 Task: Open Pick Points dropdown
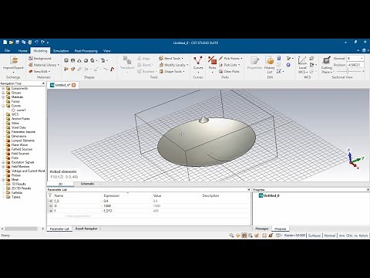point(230,58)
